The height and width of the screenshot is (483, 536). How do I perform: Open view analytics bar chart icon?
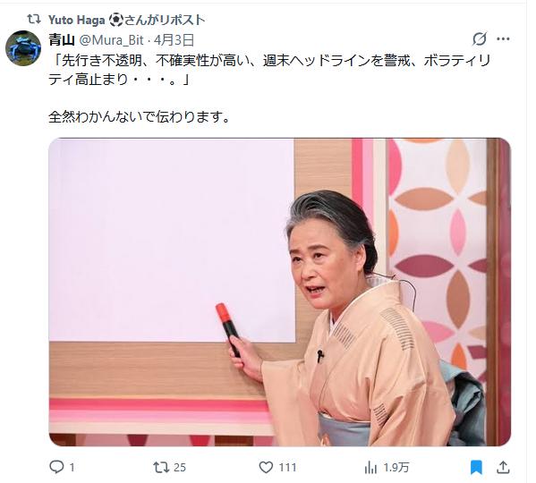point(370,467)
